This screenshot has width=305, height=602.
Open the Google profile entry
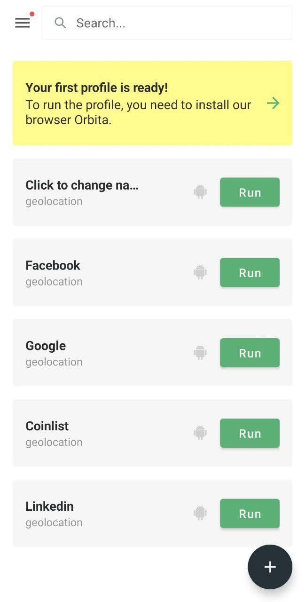(x=46, y=345)
